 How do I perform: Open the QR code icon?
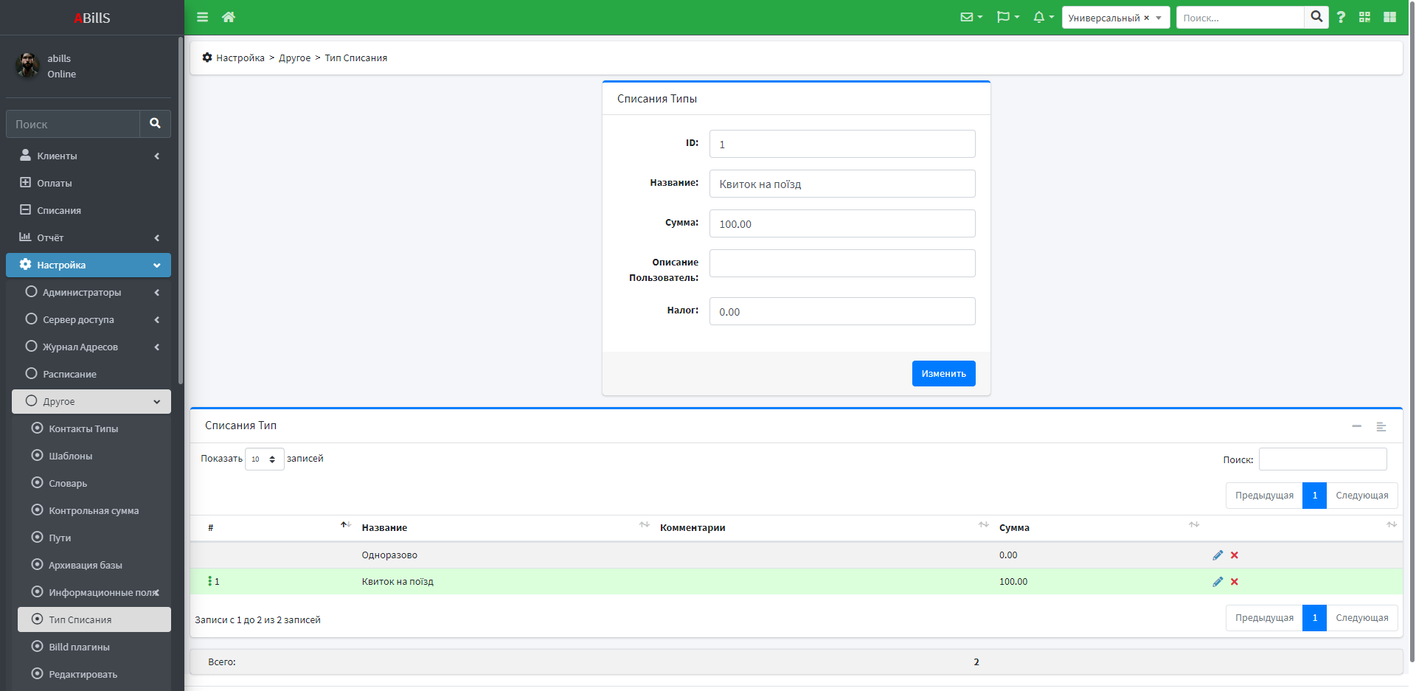(1364, 17)
